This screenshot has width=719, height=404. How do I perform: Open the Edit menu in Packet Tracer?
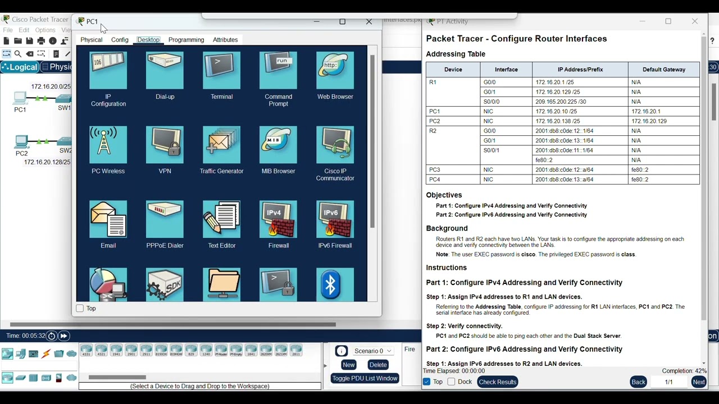click(24, 30)
